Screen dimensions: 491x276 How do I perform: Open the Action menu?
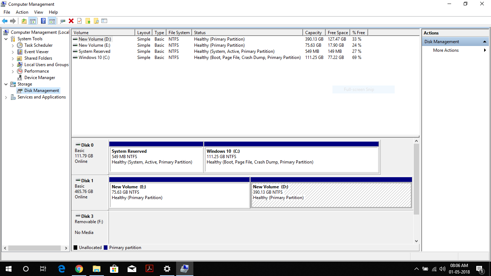pyautogui.click(x=22, y=12)
